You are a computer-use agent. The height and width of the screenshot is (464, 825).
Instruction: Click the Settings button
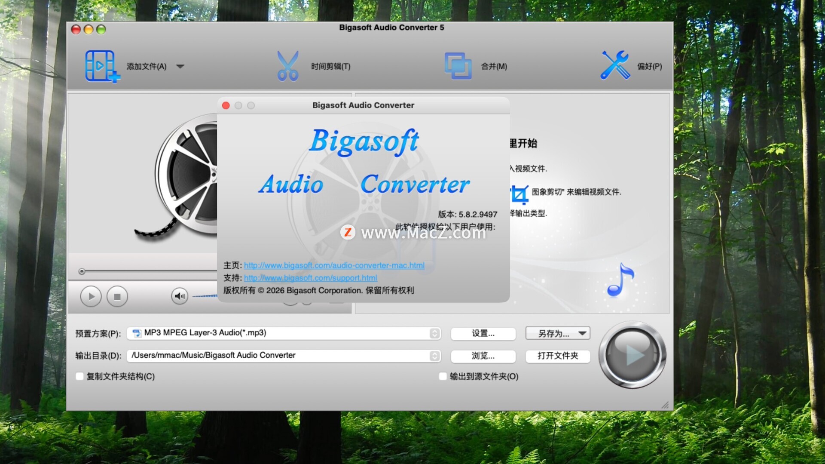483,333
